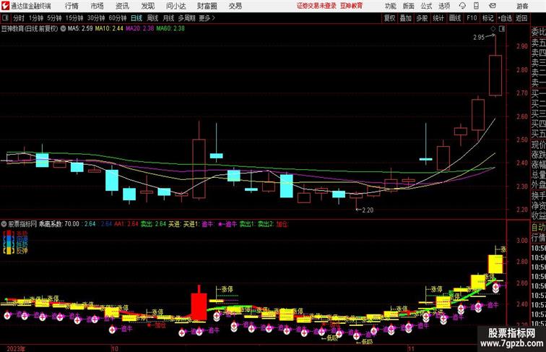This screenshot has height=352, width=546.
Task: Open the F10 company info button
Action: [472, 18]
